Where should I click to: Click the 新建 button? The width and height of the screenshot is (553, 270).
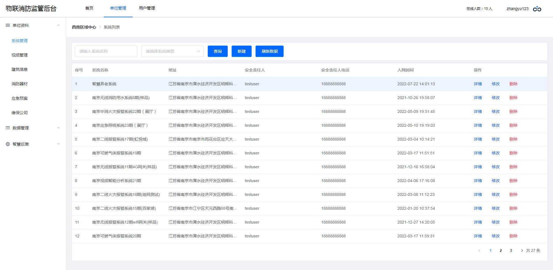[x=242, y=51]
